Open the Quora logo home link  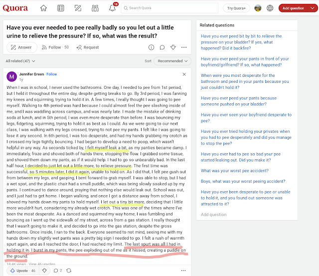15,8
